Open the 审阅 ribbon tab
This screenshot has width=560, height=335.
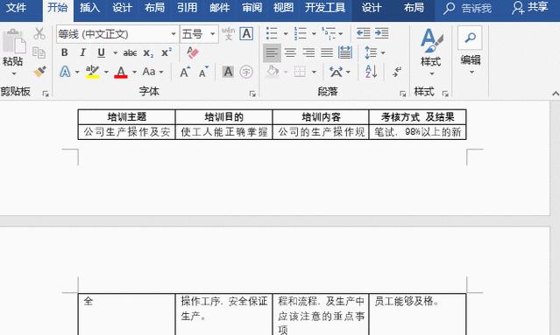(252, 8)
